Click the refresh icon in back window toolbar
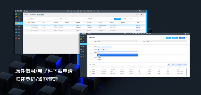This screenshot has width=201, height=95. pos(144,14)
